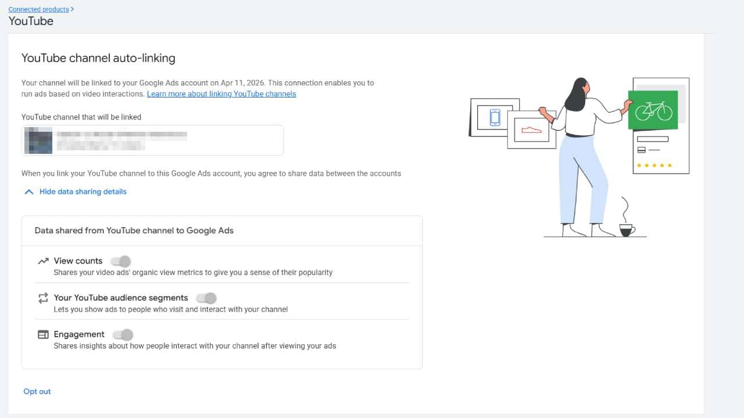Click the yellow rating dots in illustration
This screenshot has width=744, height=418.
point(654,165)
